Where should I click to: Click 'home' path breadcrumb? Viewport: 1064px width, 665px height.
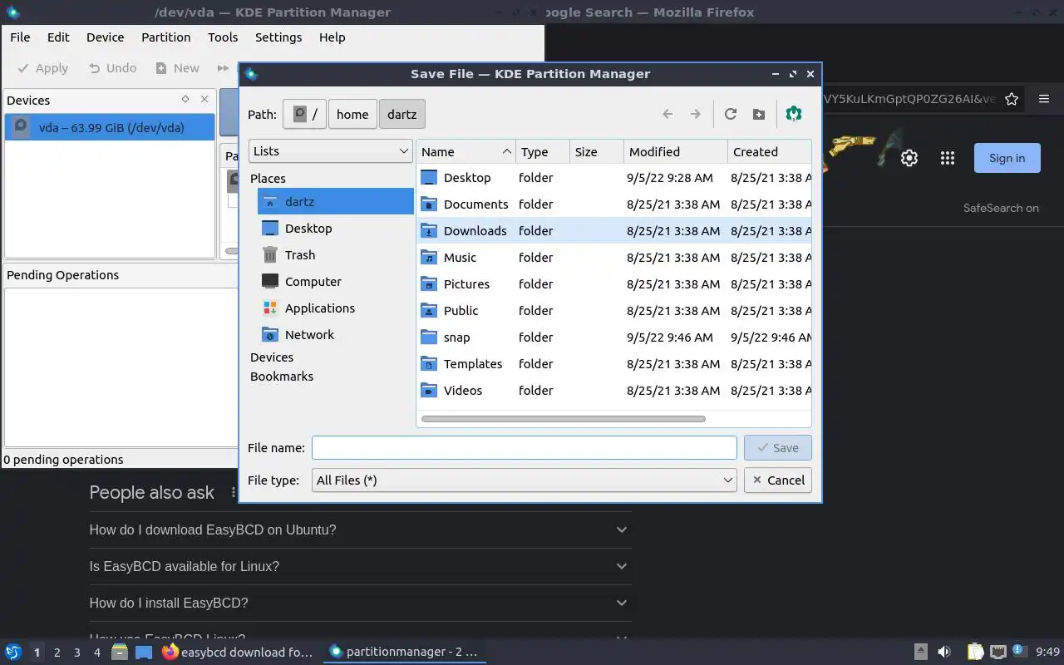tap(352, 114)
